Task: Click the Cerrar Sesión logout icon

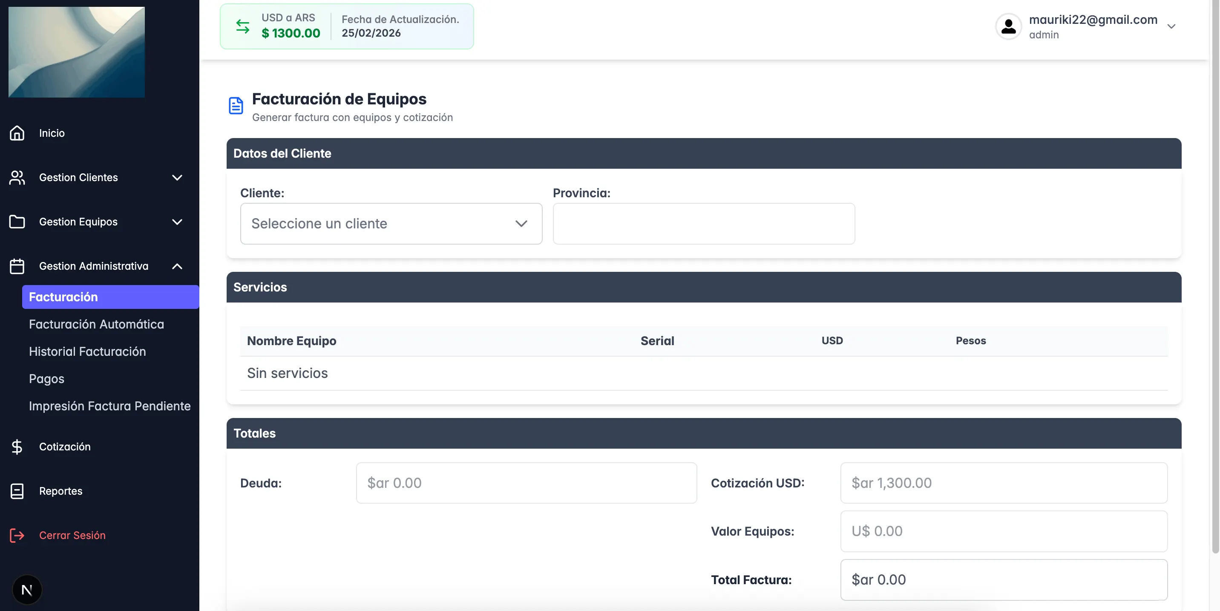Action: (x=17, y=535)
